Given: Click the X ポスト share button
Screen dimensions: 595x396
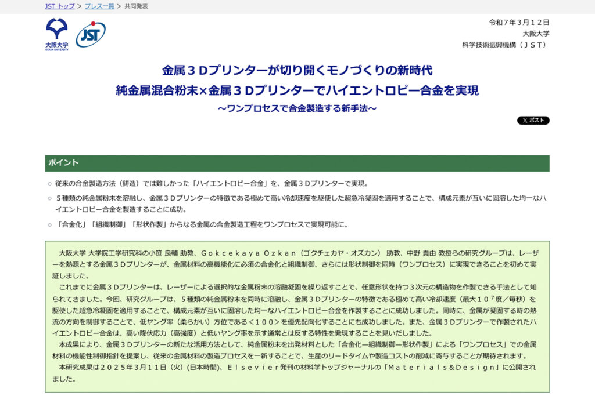Looking at the screenshot, I should click(x=533, y=121).
